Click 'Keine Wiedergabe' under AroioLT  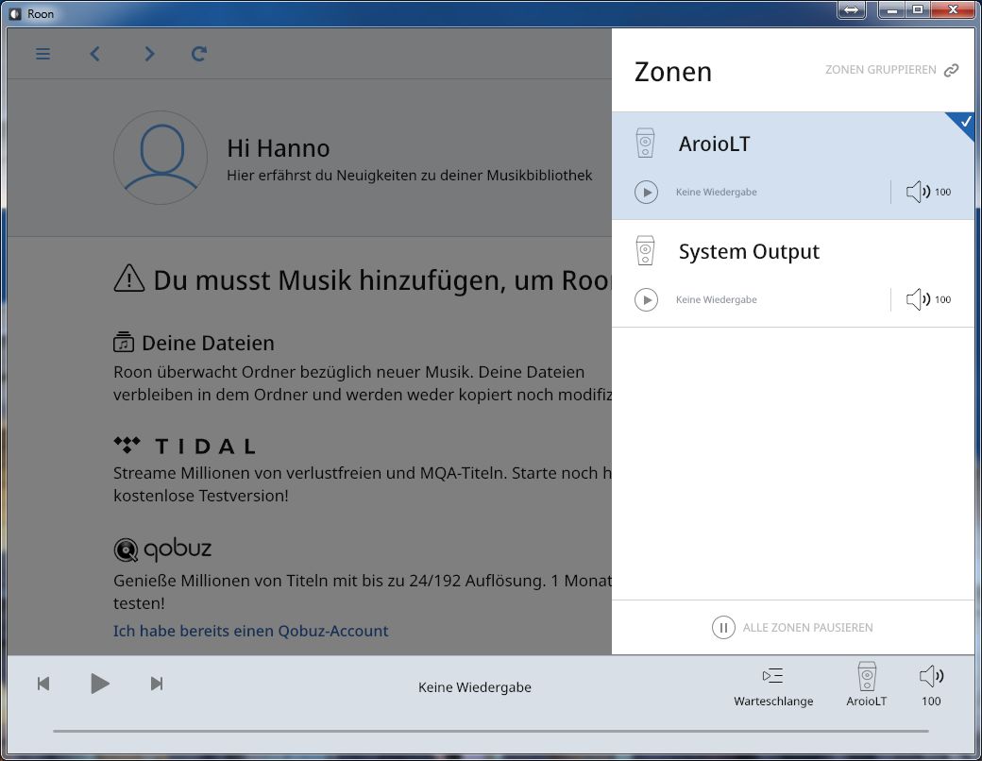(717, 193)
